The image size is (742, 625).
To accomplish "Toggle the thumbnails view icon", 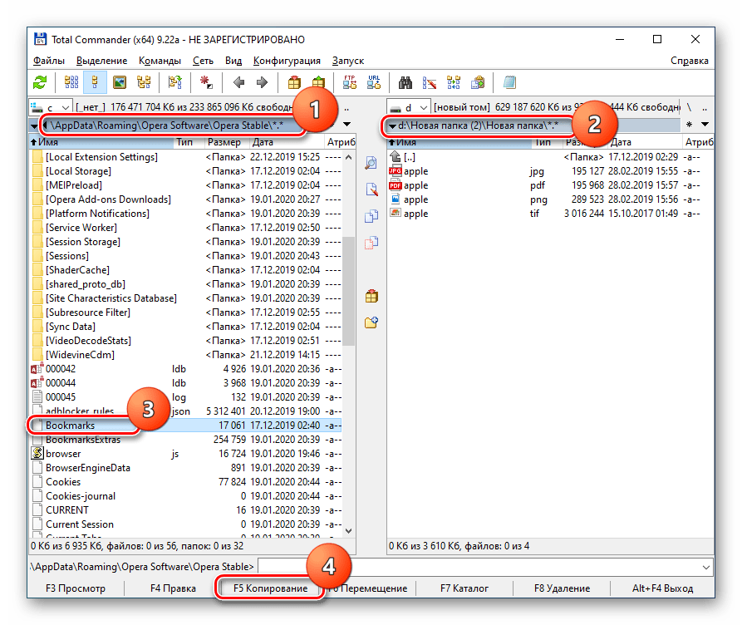I will pos(120,82).
